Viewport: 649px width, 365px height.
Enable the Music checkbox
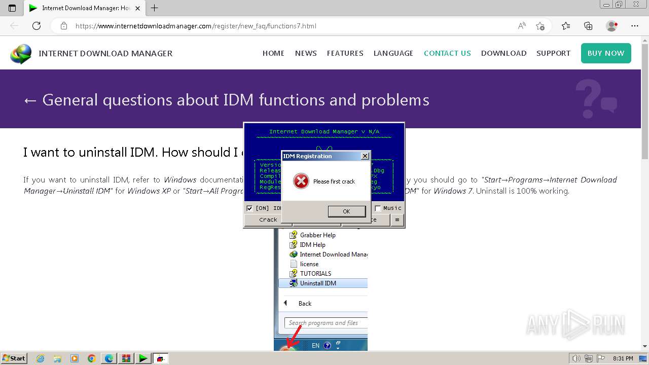378,208
